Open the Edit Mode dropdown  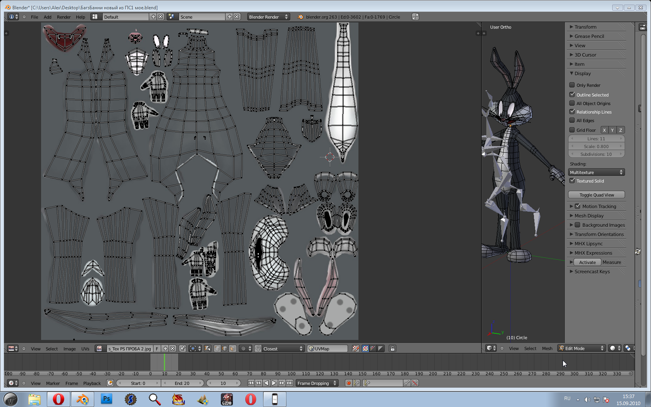[x=581, y=348]
